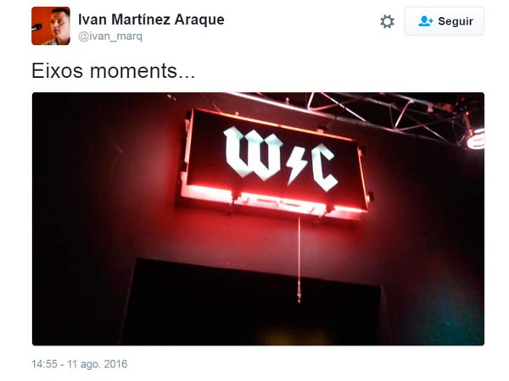Click the microphone in the profile avatar
Image resolution: width=509 pixels, height=381 pixels.
click(x=36, y=28)
